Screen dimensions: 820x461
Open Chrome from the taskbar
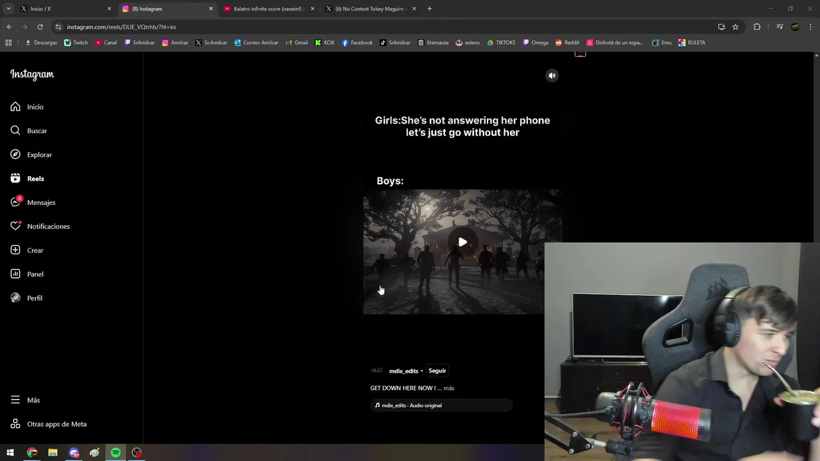[32, 453]
